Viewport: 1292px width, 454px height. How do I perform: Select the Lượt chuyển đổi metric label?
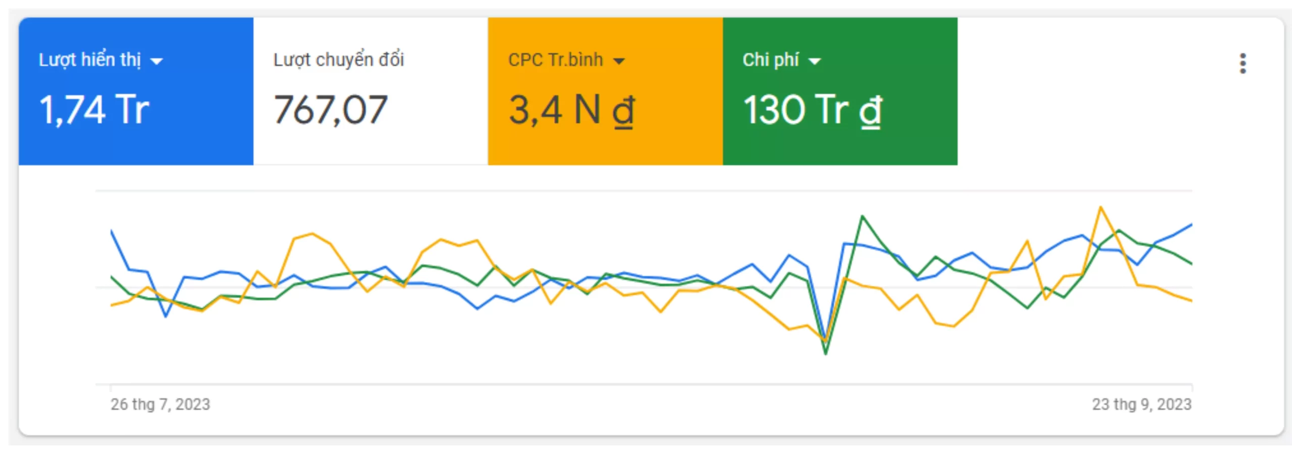[x=339, y=60]
